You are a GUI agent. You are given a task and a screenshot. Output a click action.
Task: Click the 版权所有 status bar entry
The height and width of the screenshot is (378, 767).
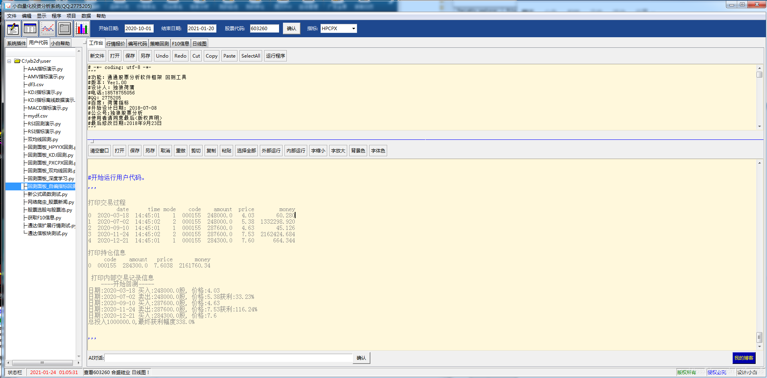687,373
